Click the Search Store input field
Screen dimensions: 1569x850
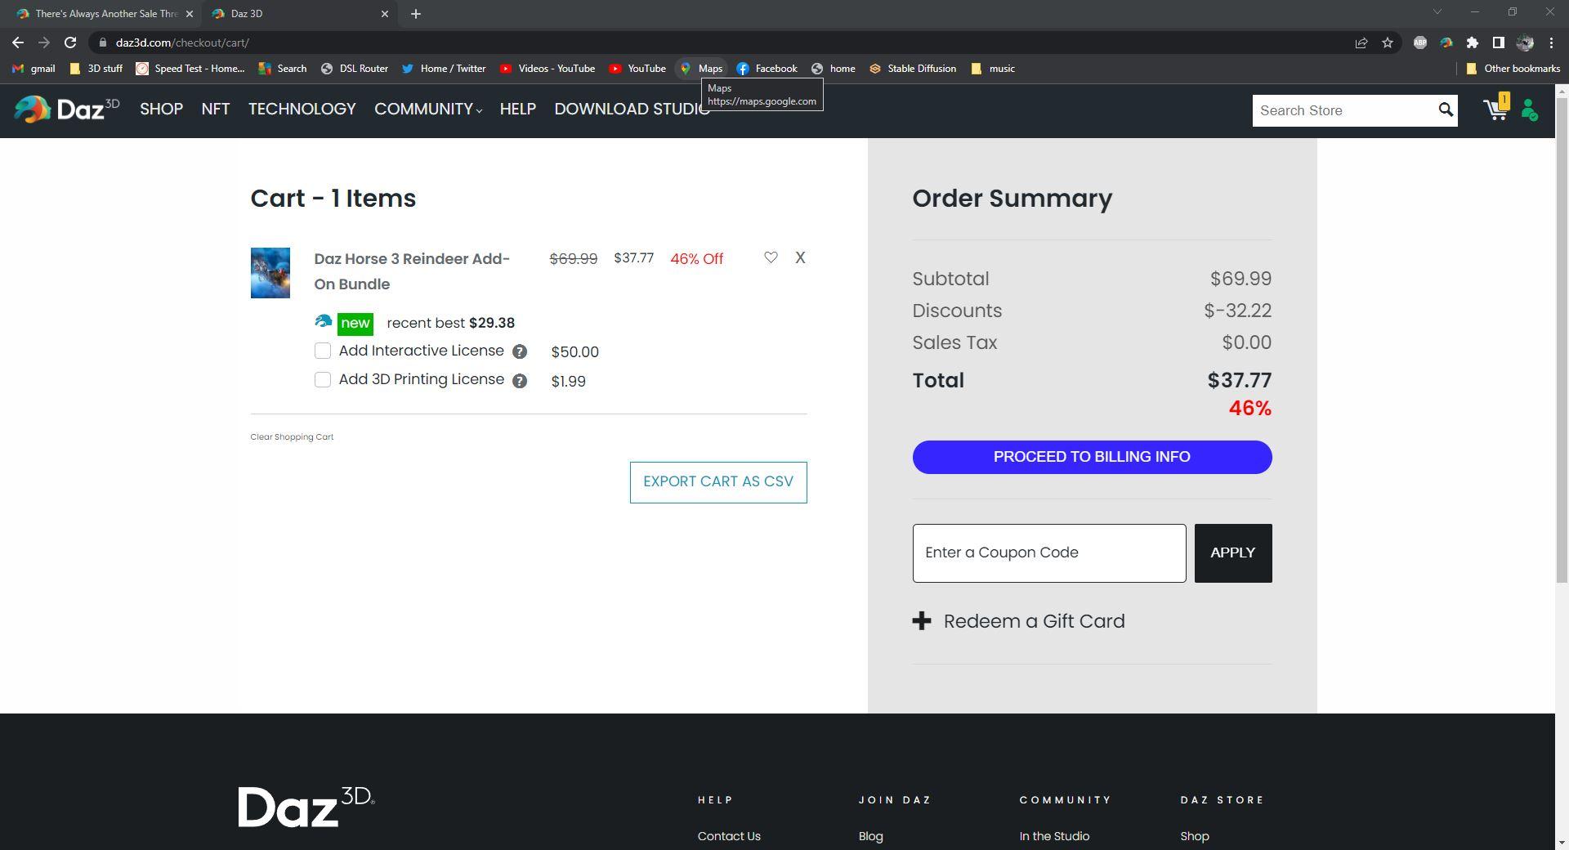[x=1344, y=110]
